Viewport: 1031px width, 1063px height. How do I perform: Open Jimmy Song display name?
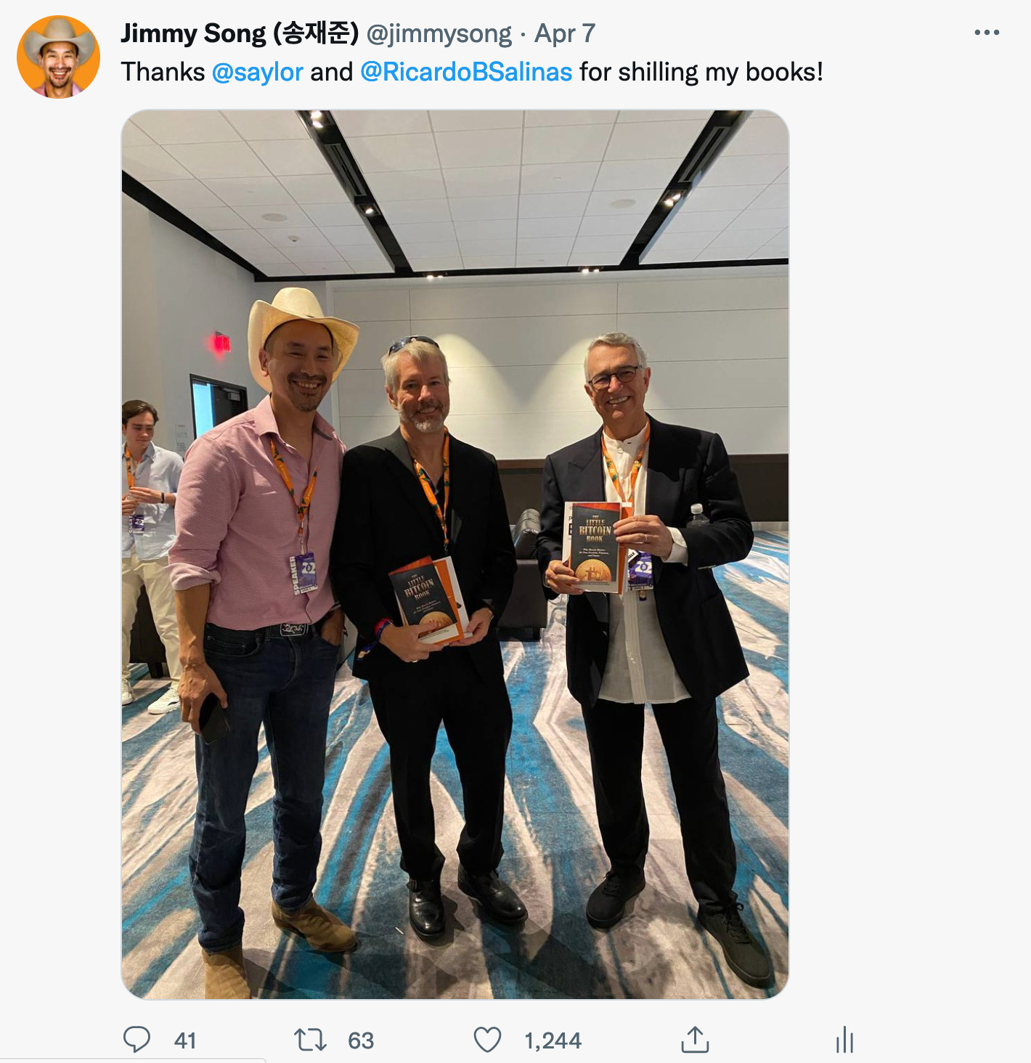(x=240, y=33)
